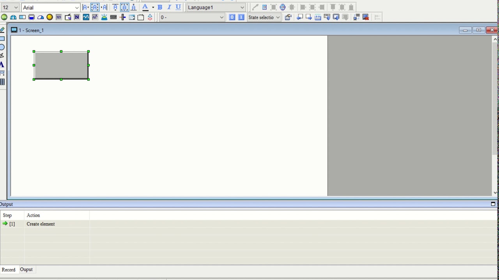499x280 pixels.
Task: Insert a trend graph element
Action: [x=86, y=17]
